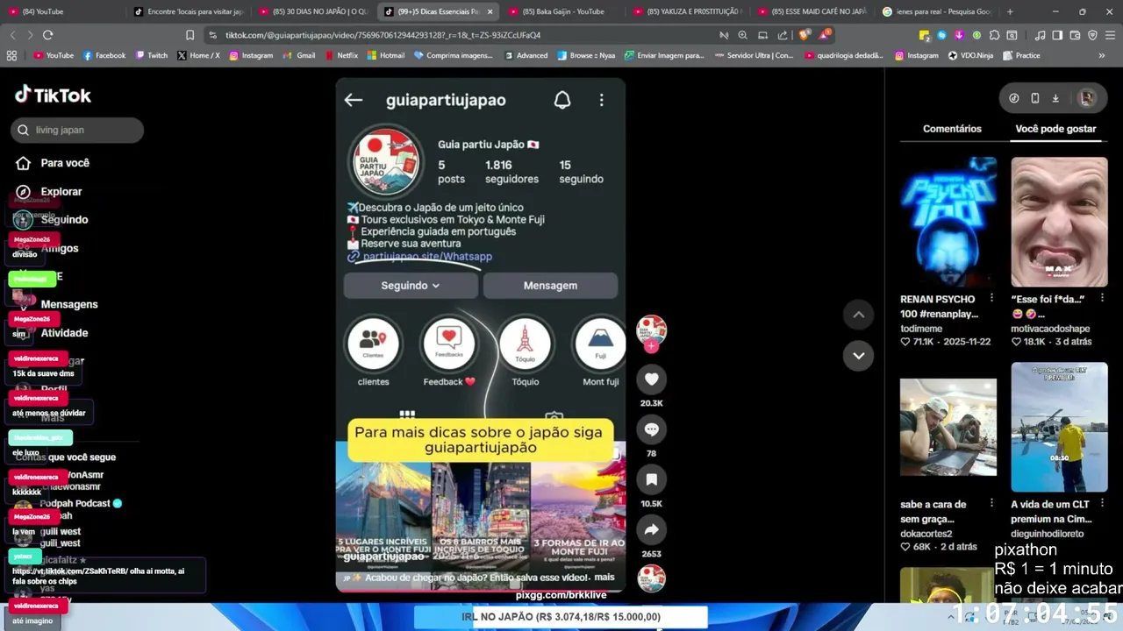Reload the page in the browser toolbar
The width and height of the screenshot is (1123, 631).
pos(47,35)
